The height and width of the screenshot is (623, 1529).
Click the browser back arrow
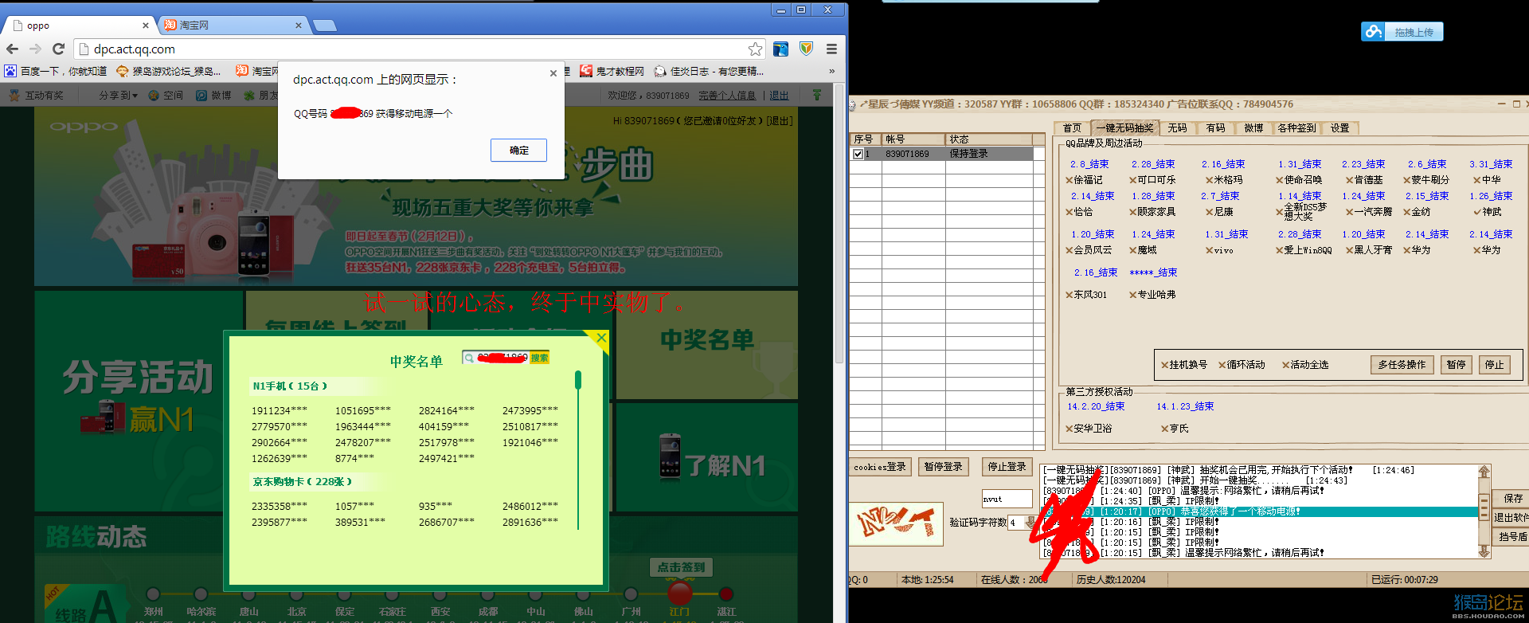[13, 49]
